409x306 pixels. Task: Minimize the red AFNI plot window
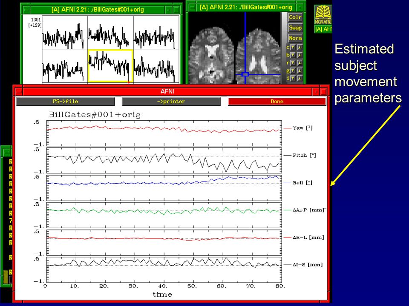[316, 92]
